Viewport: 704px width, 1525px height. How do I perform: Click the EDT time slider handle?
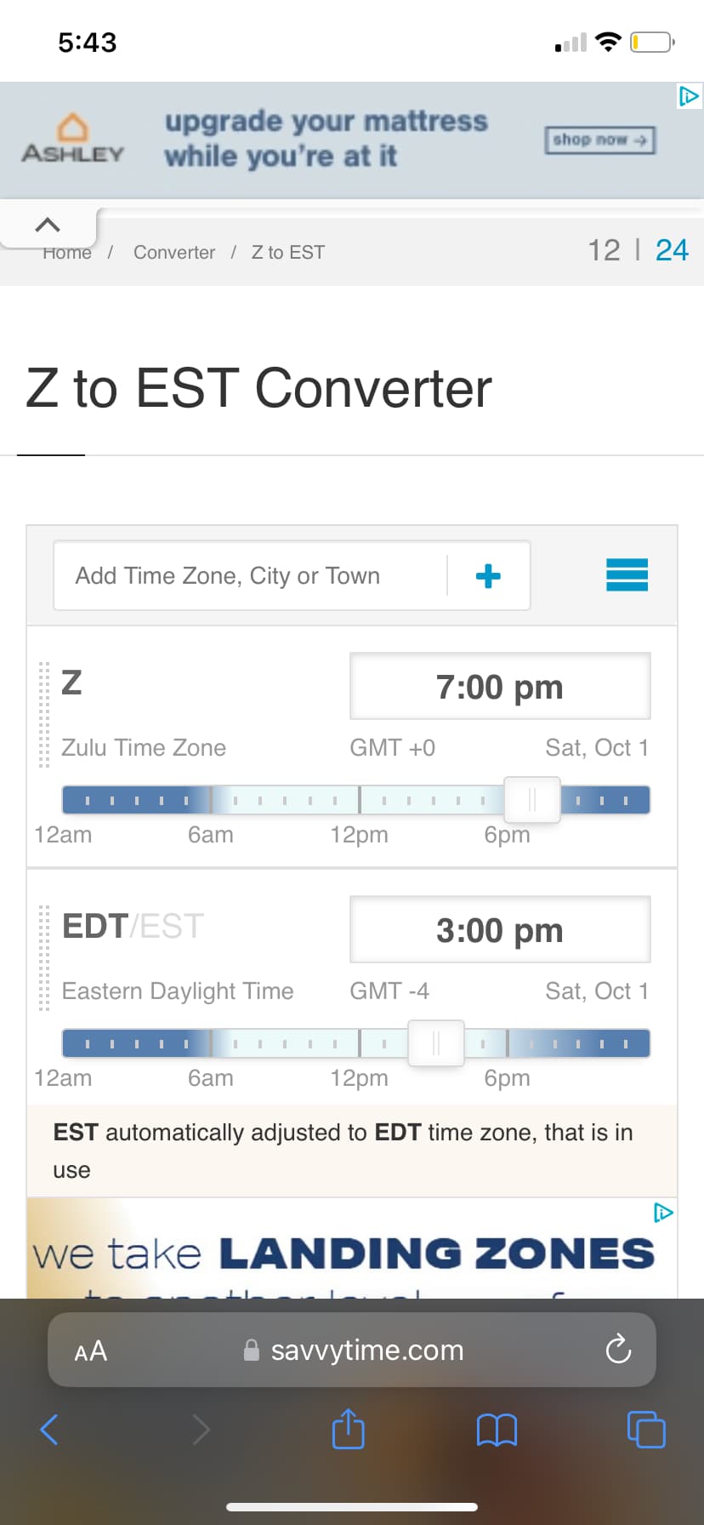pos(436,1043)
